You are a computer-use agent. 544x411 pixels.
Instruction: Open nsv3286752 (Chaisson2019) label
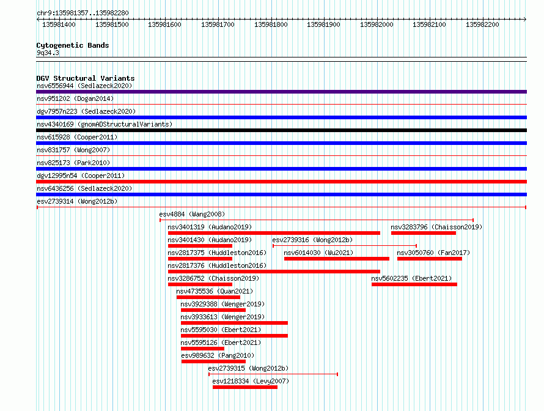tap(213, 278)
